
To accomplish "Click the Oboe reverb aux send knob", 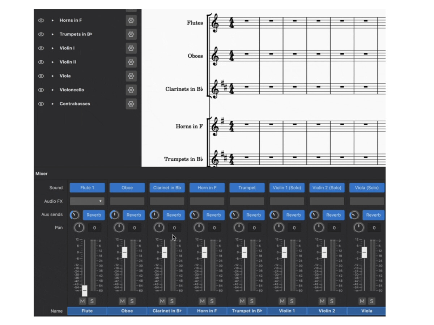I will (x=114, y=215).
